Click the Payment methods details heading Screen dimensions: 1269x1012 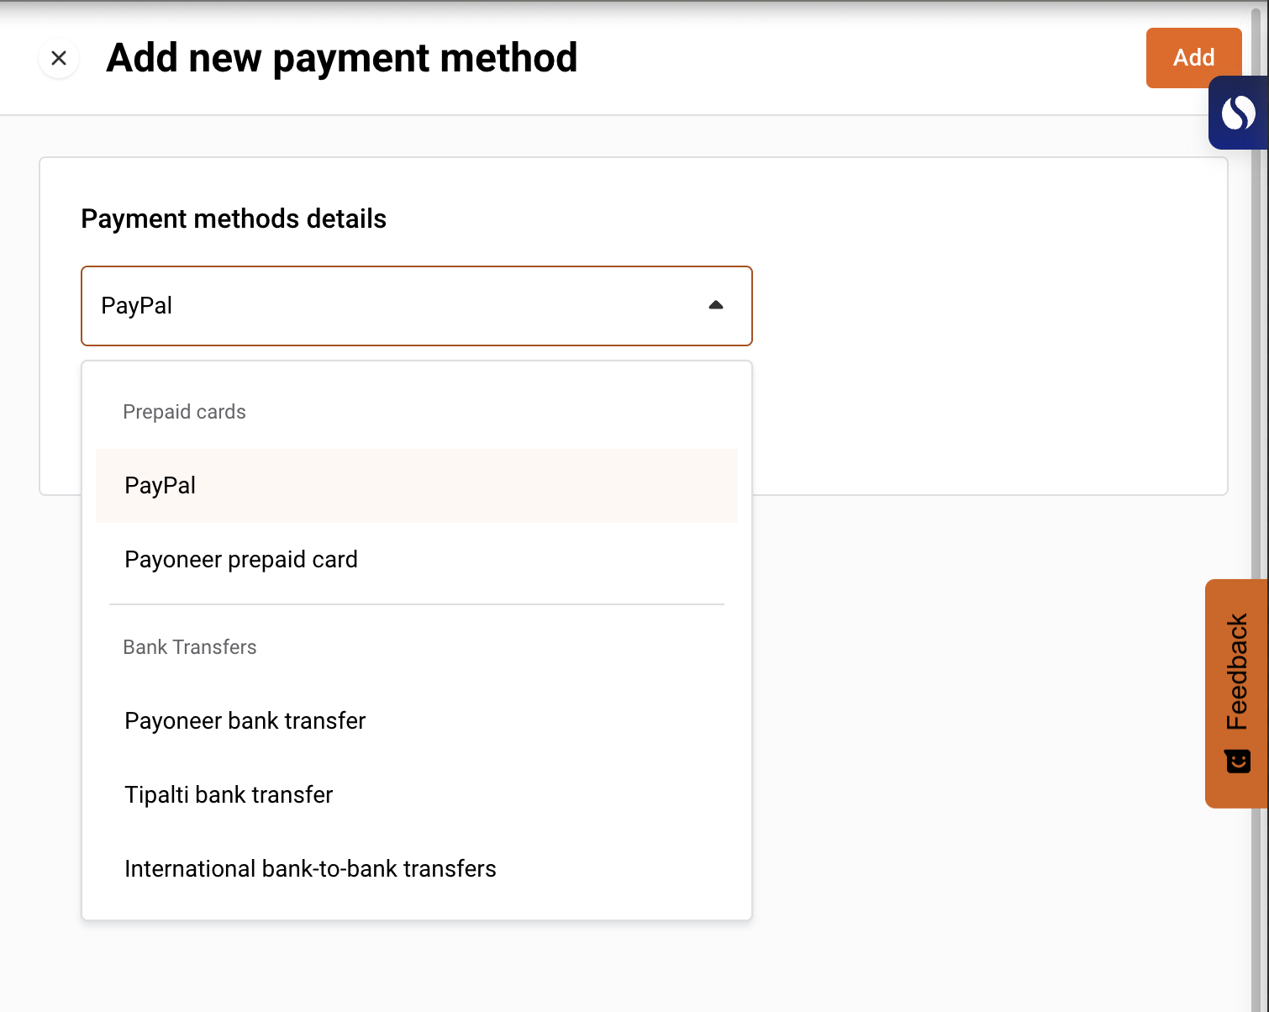[234, 219]
